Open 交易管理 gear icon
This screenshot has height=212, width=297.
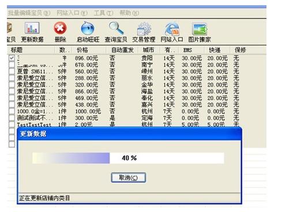tap(144, 29)
